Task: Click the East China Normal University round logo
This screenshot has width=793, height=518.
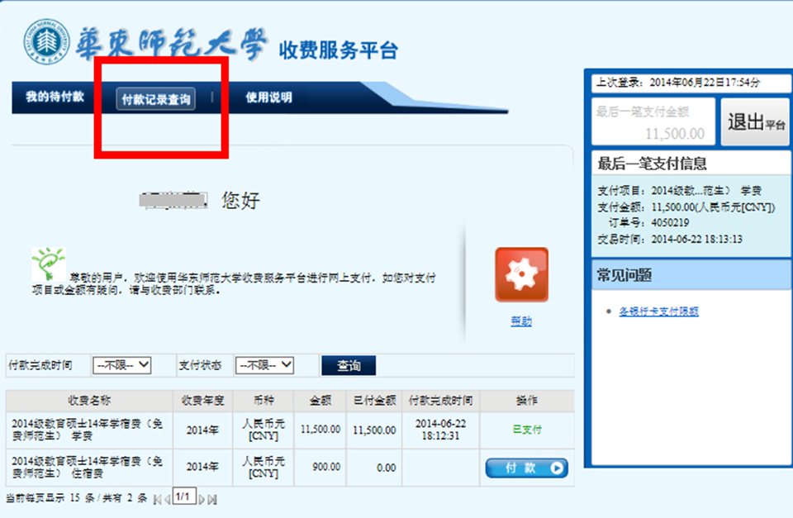Action: coord(46,41)
